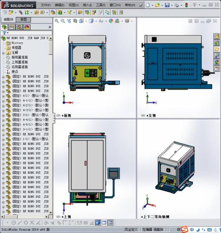Open the 窗口(W) menu

[x=115, y=5]
